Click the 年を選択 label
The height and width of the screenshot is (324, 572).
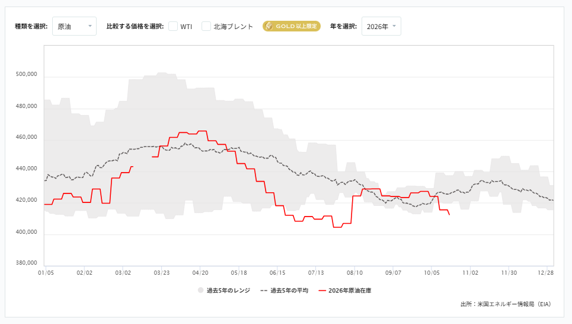click(x=343, y=26)
